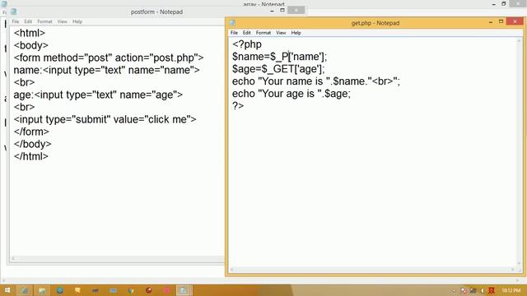Open File menu in get.php Notepad

click(234, 33)
